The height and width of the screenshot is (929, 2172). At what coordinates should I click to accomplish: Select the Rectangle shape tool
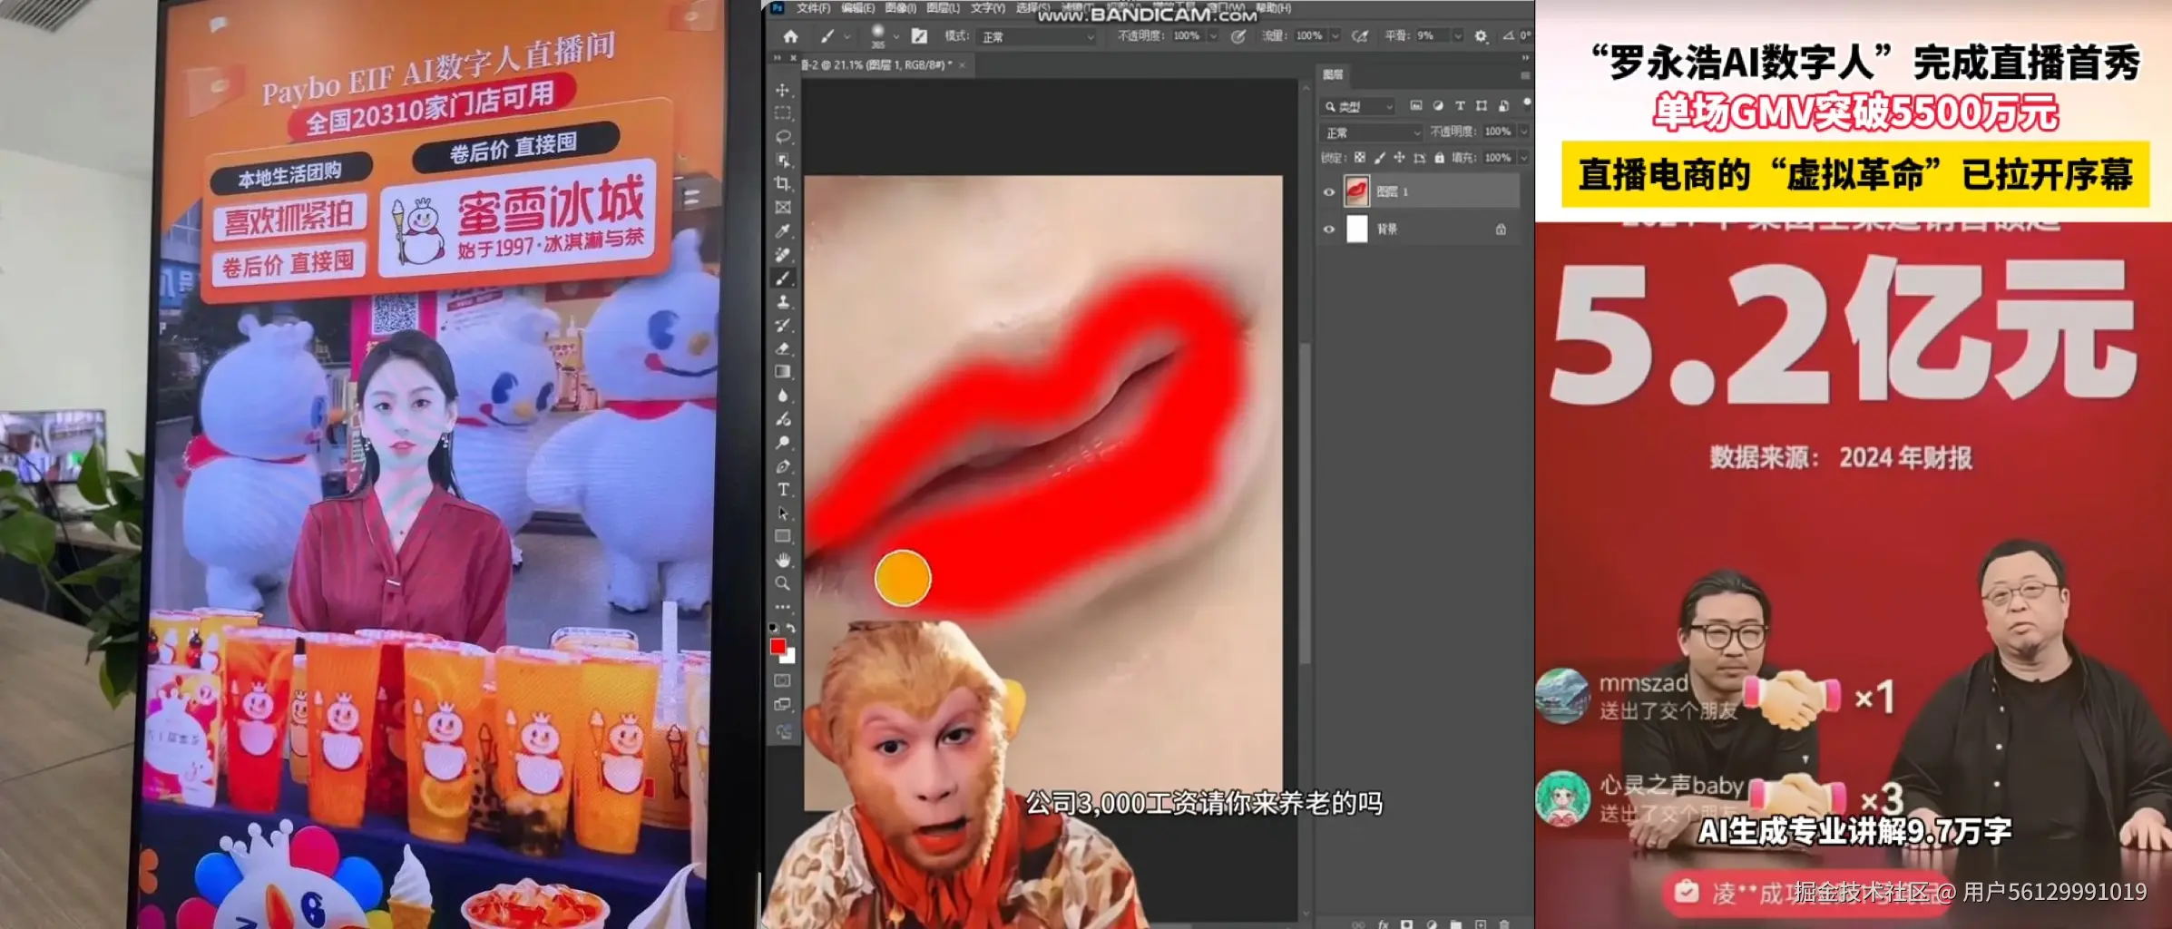(782, 537)
